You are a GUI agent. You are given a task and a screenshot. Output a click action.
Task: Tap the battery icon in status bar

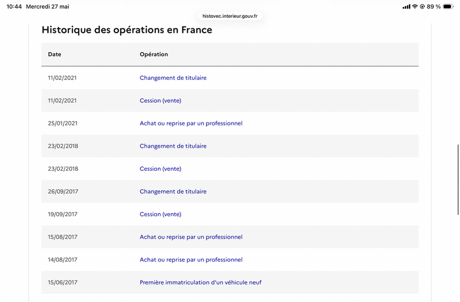(448, 6)
